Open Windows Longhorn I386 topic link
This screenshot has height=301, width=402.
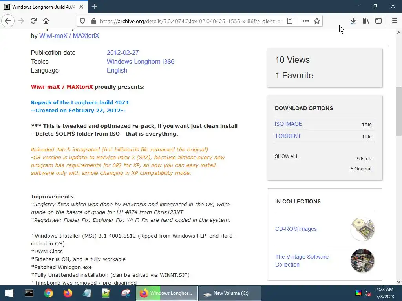(x=141, y=62)
